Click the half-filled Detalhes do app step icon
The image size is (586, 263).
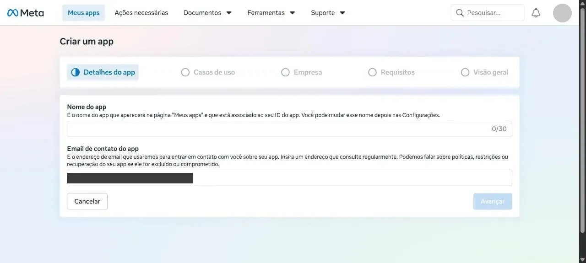click(x=76, y=72)
